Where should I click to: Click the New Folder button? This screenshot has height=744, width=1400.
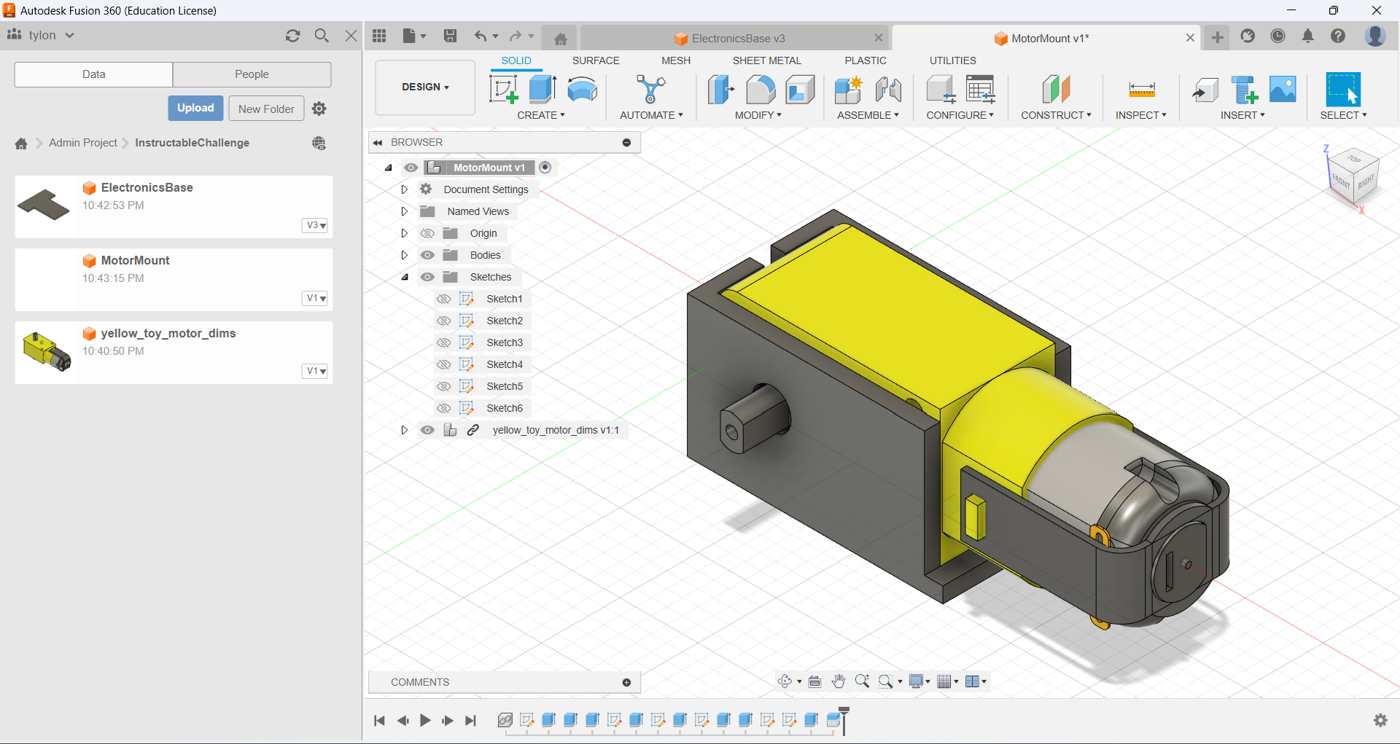pyautogui.click(x=266, y=109)
